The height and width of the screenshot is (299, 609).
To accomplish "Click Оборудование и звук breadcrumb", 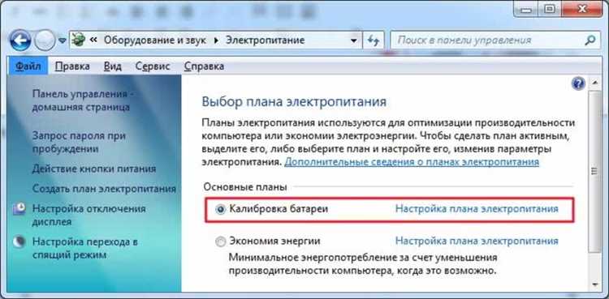I will (154, 41).
